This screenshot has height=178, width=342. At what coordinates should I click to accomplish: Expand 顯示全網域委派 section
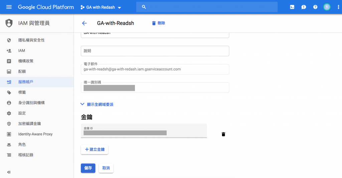pyautogui.click(x=97, y=105)
